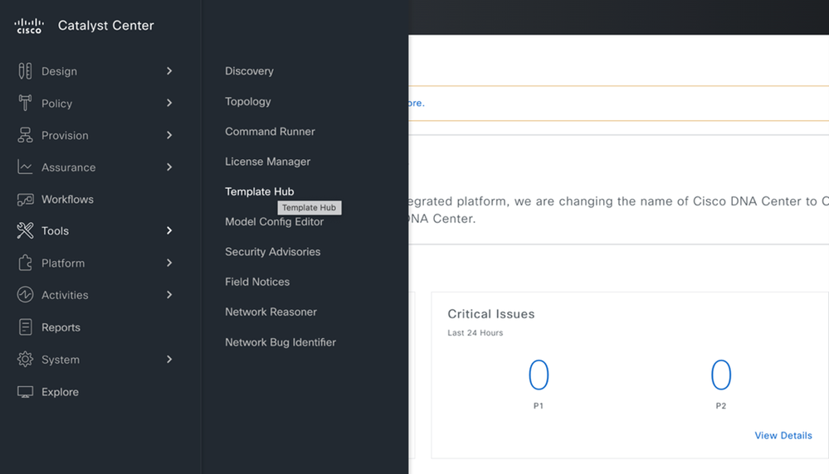This screenshot has height=474, width=829.
Task: Click the Critical Issues heading
Action: 491,314
